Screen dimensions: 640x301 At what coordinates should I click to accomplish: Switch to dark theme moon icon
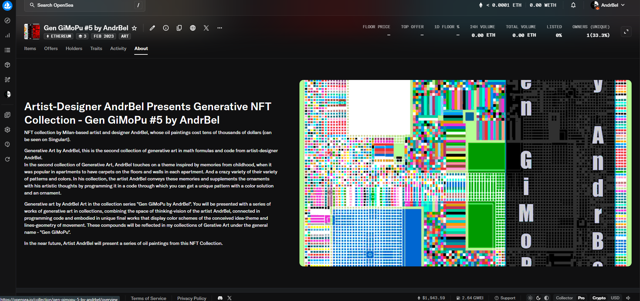pos(538,298)
